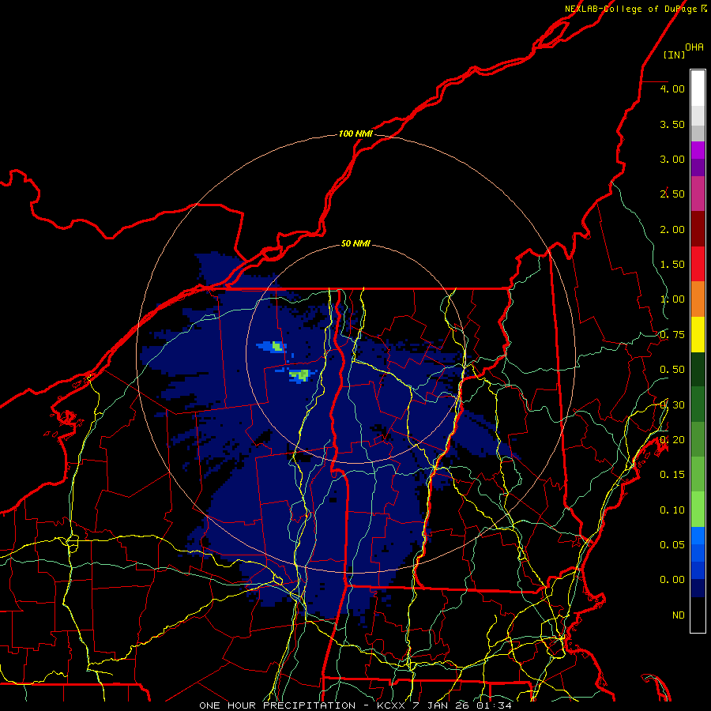
Task: Click the 3.50 legend value
Action: 672,124
